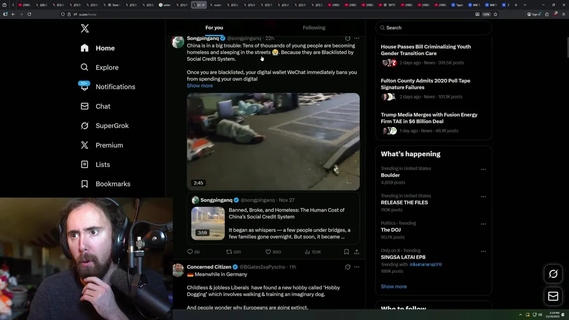569x320 pixels.
Task: Open more options for RELEASE THE FILES trend
Action: (483, 196)
